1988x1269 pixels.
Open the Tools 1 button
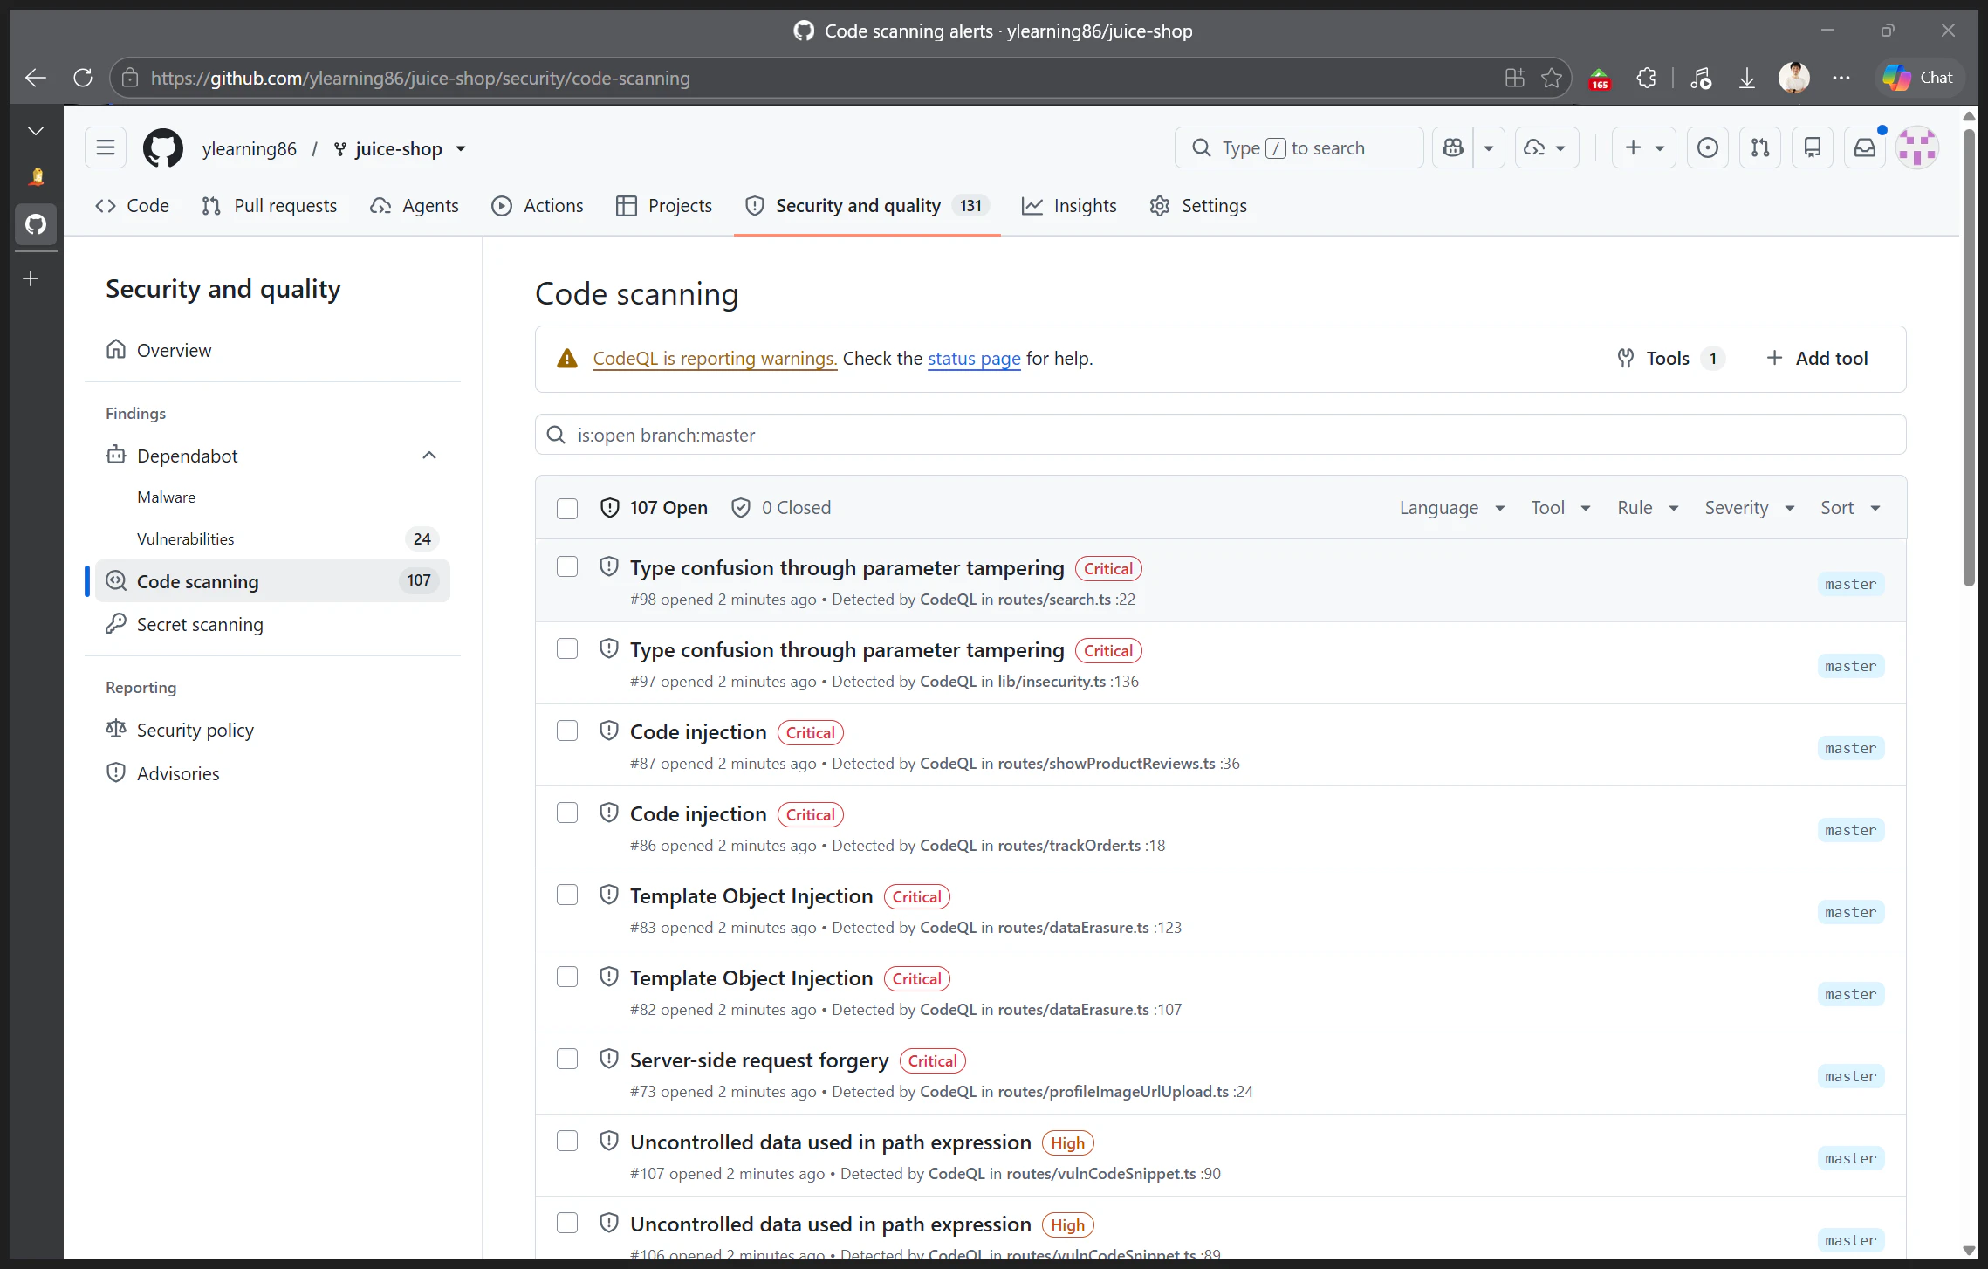coord(1670,358)
